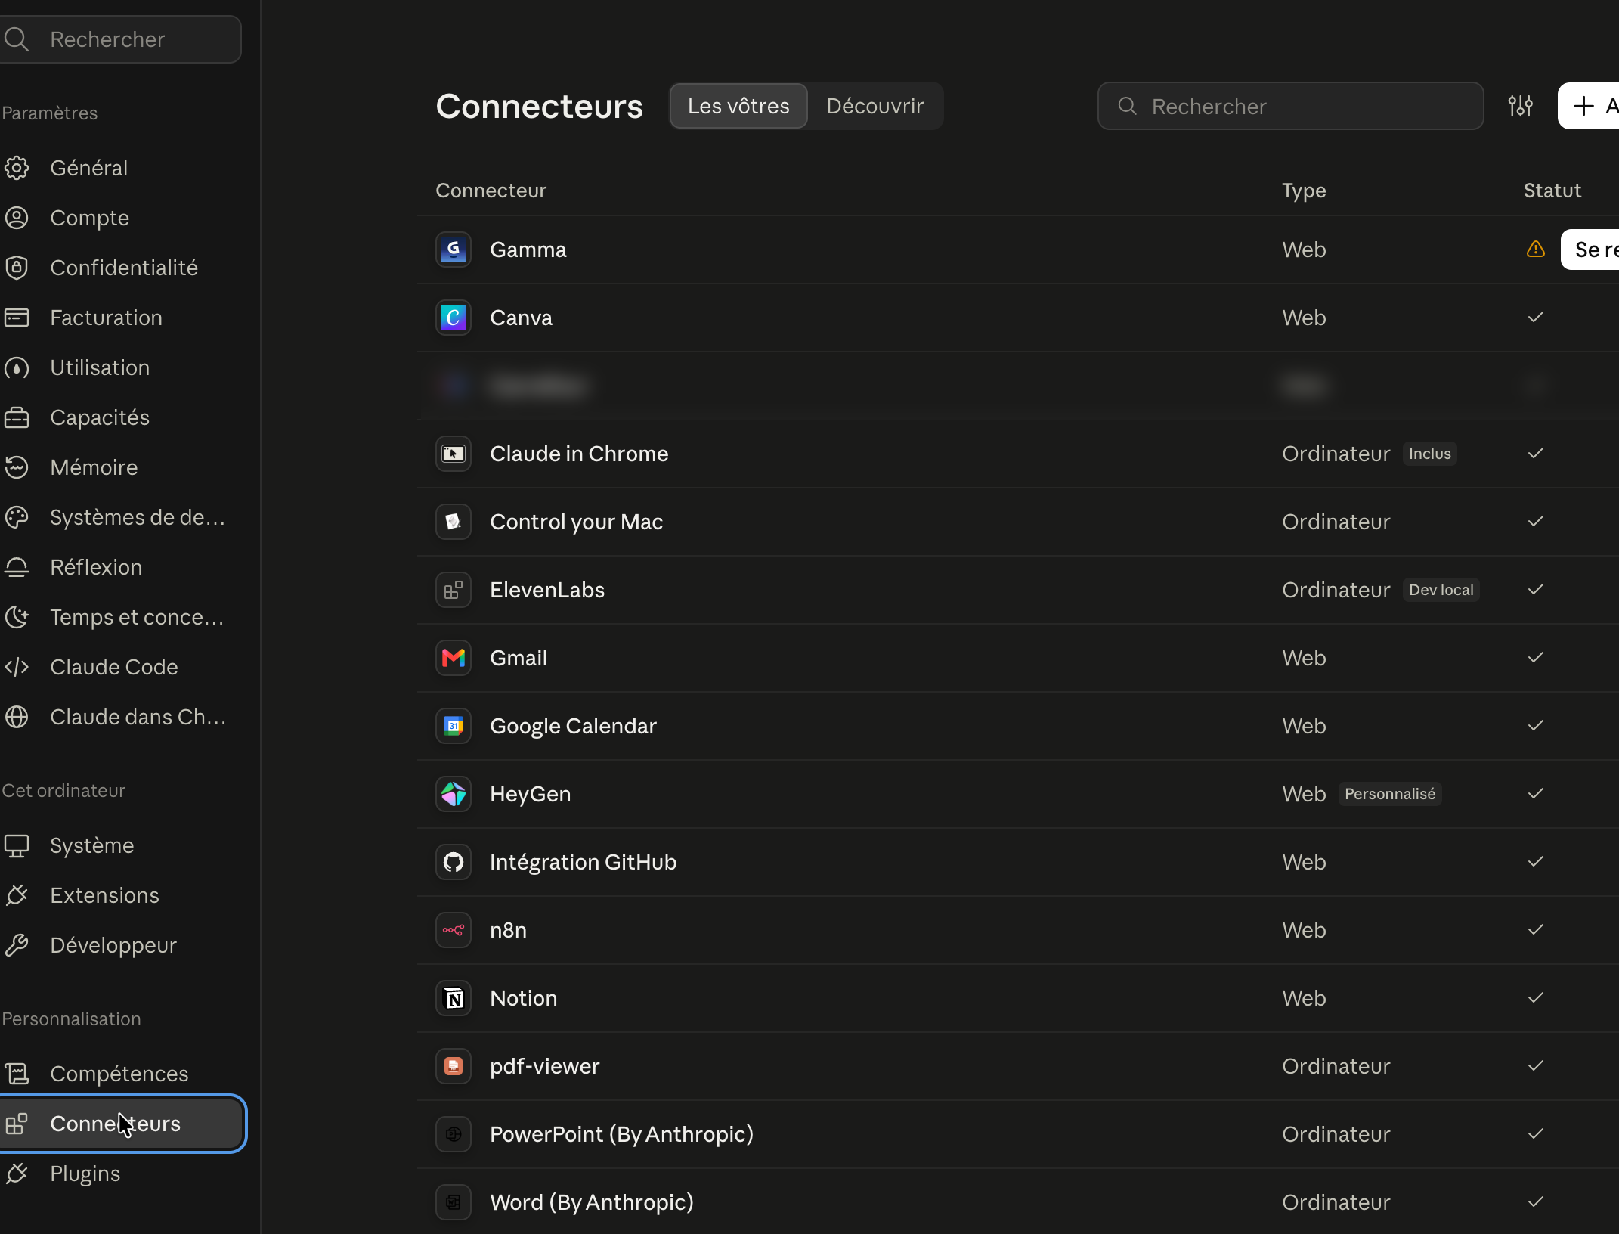
Task: Click the Se reconnecter button for Gamma
Action: pyautogui.click(x=1590, y=250)
